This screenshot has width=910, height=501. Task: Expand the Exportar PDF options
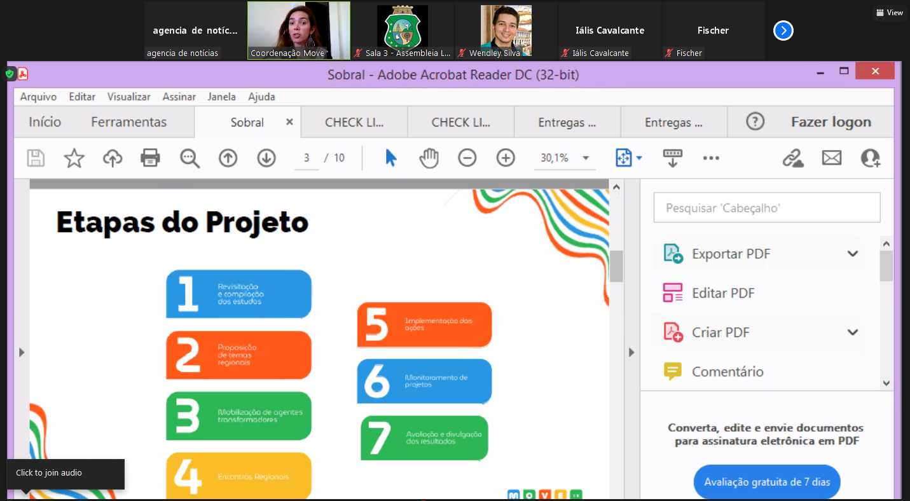pyautogui.click(x=853, y=254)
